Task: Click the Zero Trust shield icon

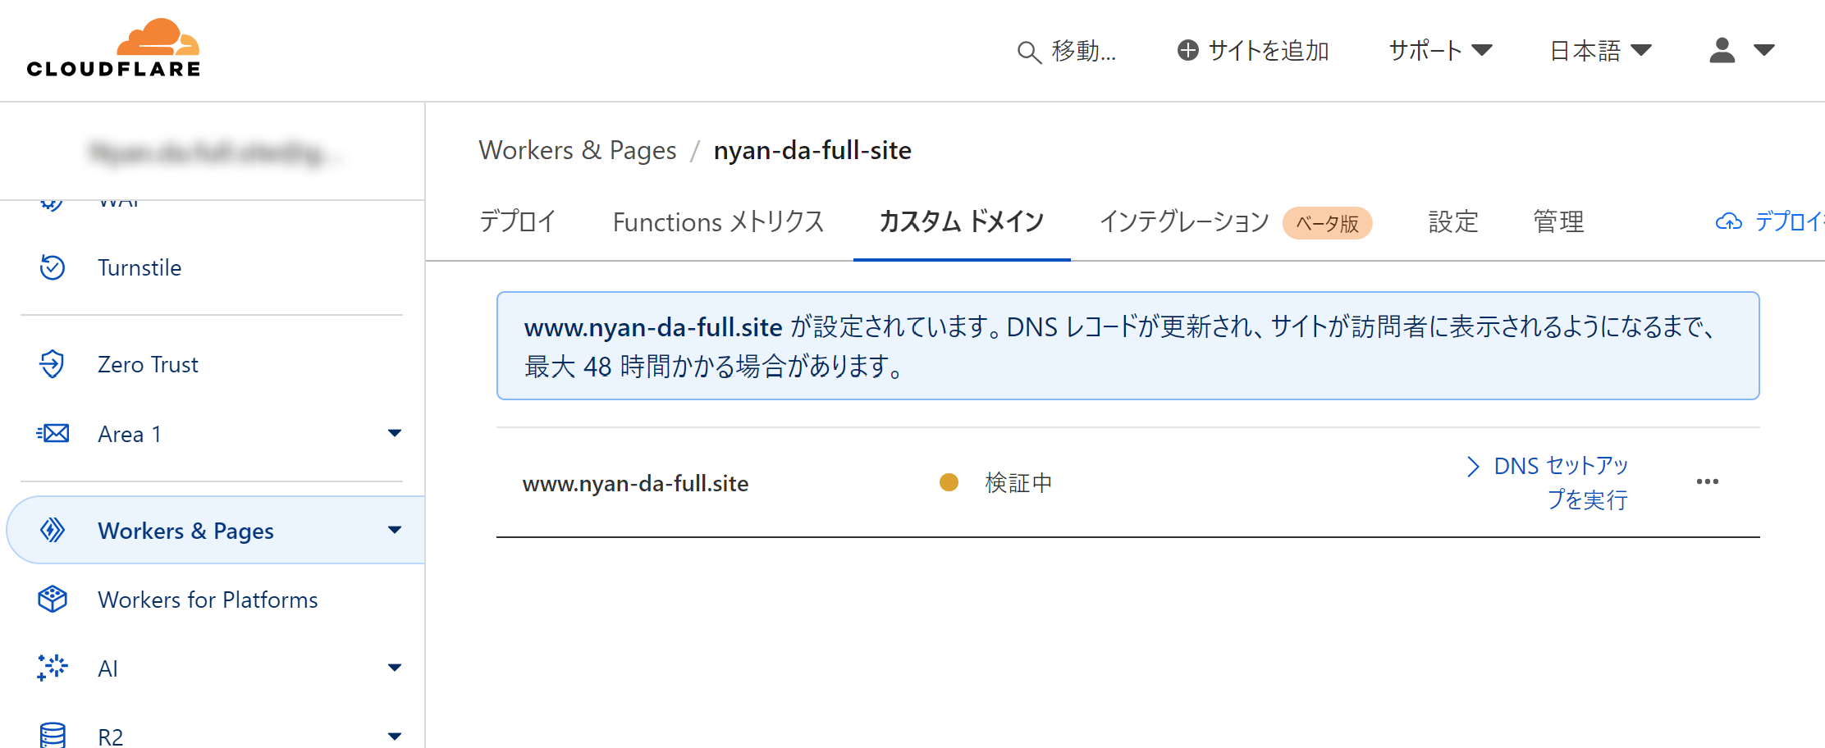Action: pos(53,364)
